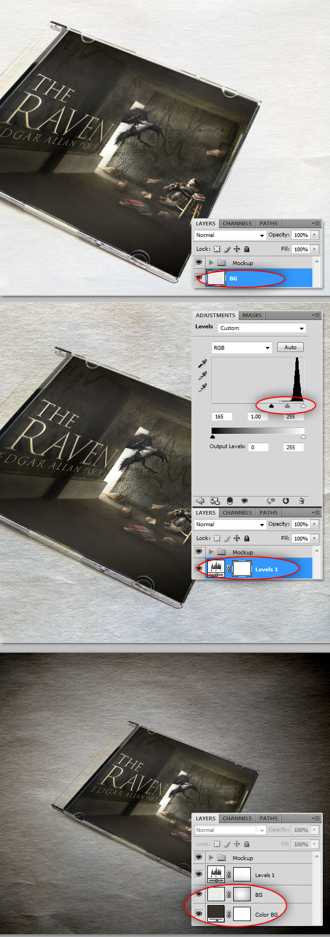Open blend mode Normal dropdown in middle Layers panel

[230, 524]
